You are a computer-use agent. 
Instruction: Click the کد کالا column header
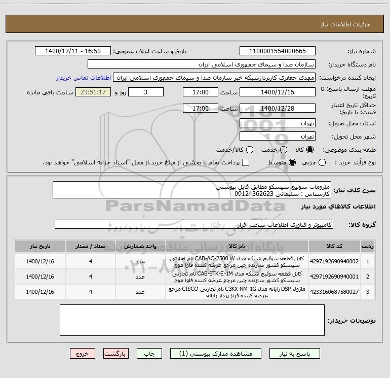coord(334,247)
